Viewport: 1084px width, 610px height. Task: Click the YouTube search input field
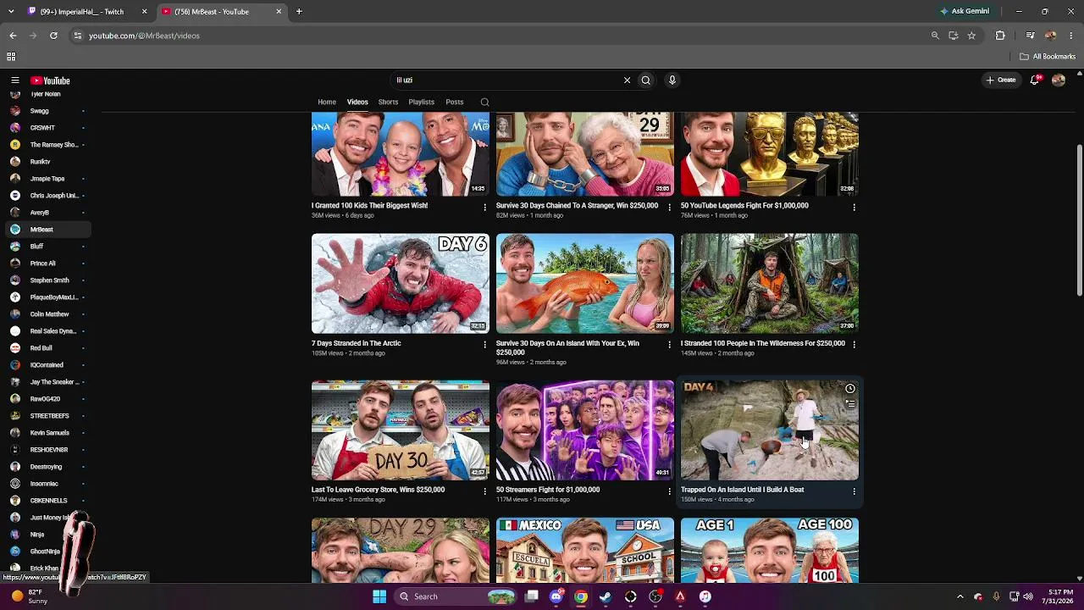coord(507,80)
